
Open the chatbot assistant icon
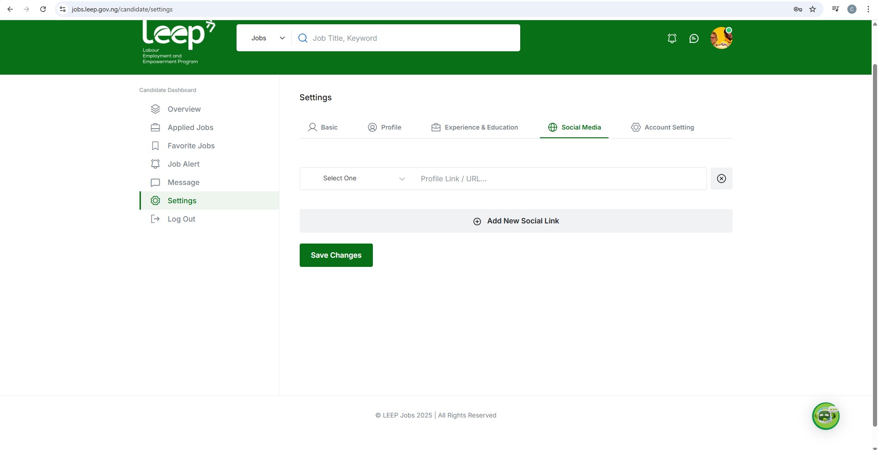tap(825, 416)
